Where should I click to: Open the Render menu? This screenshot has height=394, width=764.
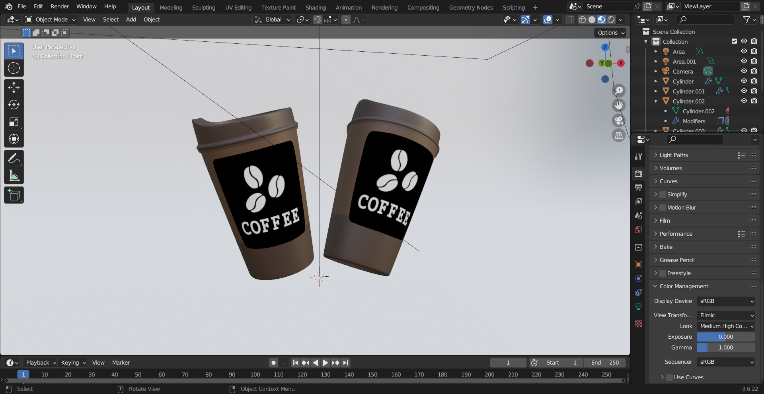tap(60, 6)
